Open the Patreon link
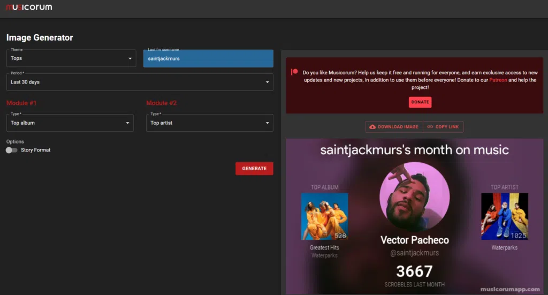The image size is (548, 295). point(498,80)
